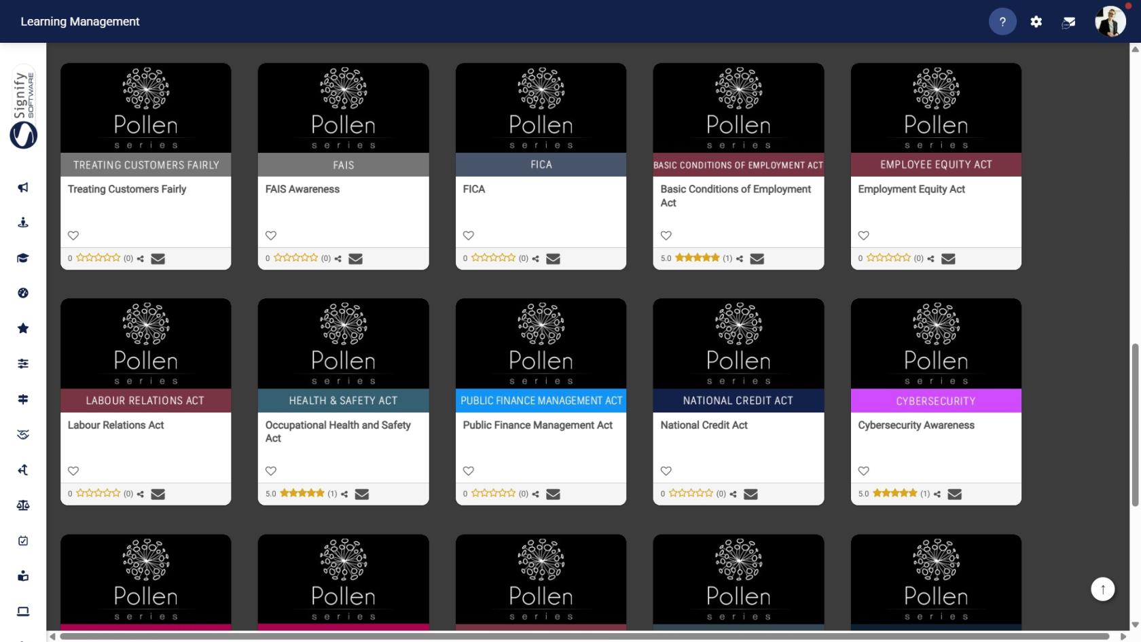Click the Learning Management header title
Viewport: 1141px width, 642px height.
[80, 22]
